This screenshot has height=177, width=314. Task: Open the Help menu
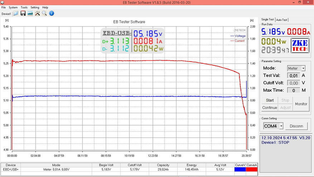pos(45,8)
